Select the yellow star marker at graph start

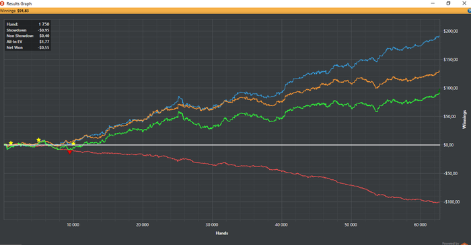point(11,143)
